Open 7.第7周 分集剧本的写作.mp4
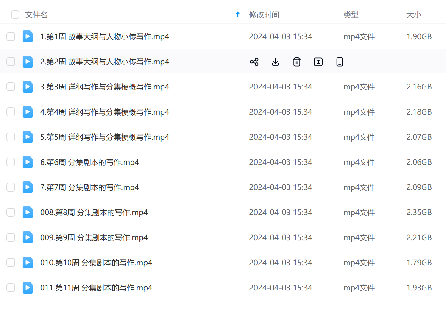446x309 pixels. (90, 187)
